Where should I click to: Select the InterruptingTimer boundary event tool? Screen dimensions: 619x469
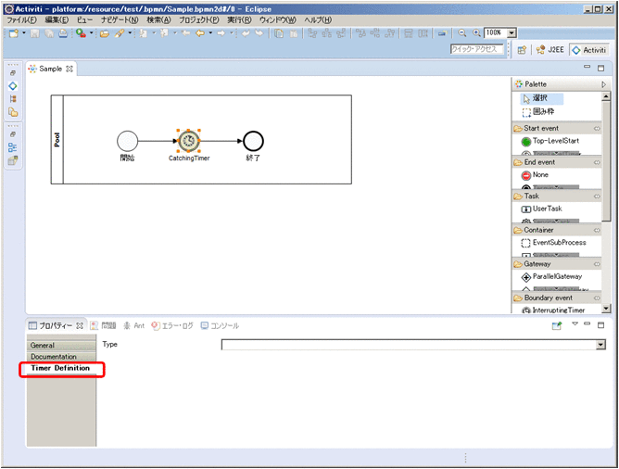click(x=558, y=311)
